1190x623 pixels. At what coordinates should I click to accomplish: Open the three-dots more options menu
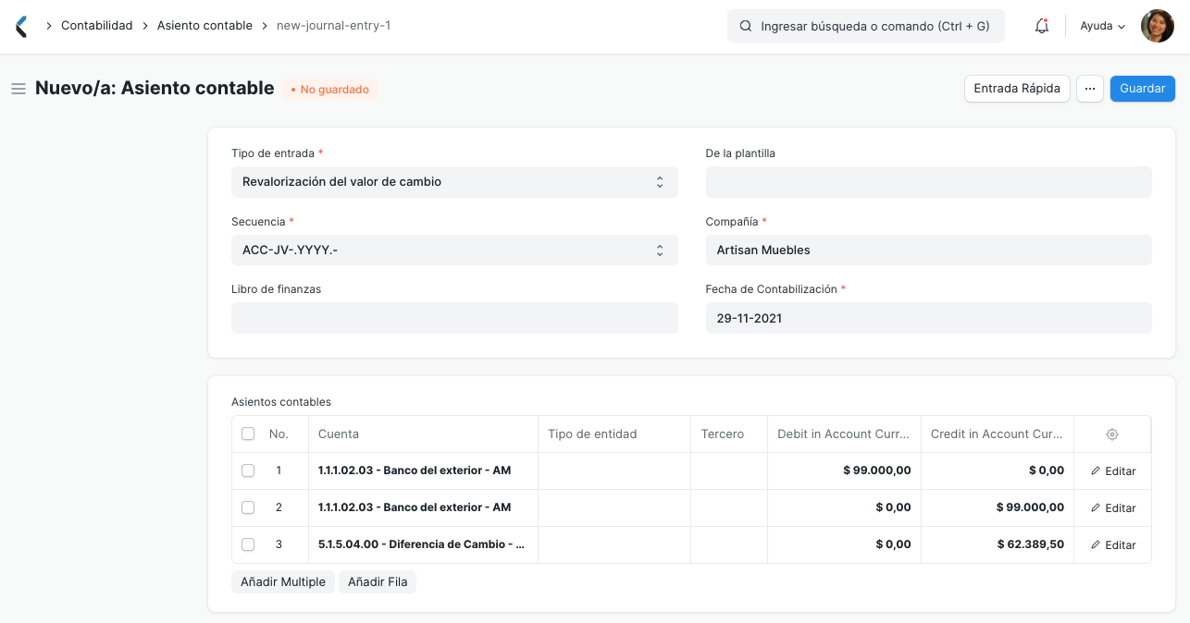(1090, 89)
